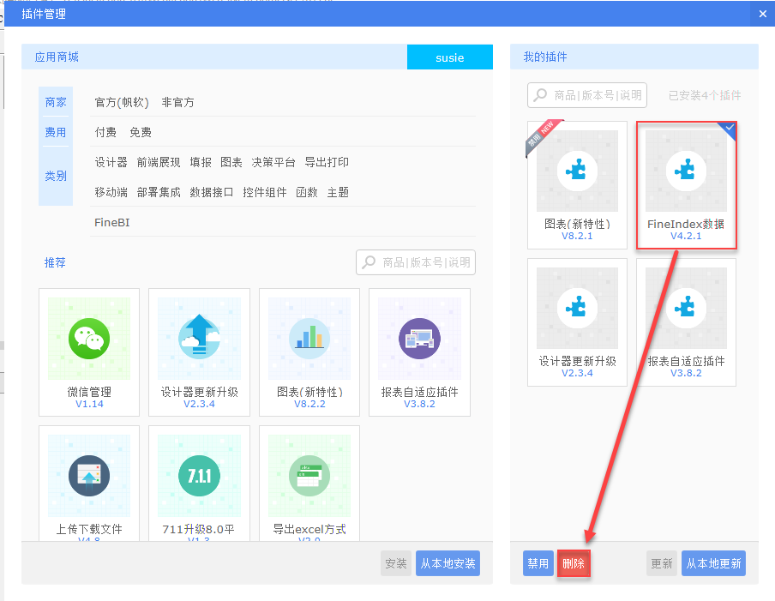The image size is (775, 601).
Task: Toggle the checkmark on FineIndex数据 card
Action: (729, 128)
